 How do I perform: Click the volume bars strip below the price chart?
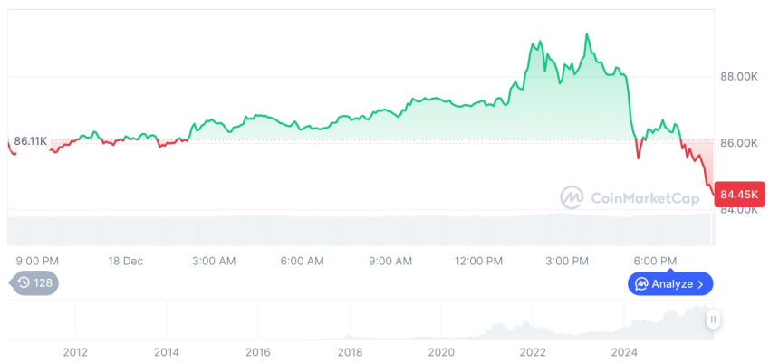(x=362, y=226)
